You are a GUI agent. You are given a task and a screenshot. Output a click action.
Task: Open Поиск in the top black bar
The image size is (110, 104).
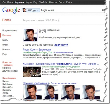10,2
